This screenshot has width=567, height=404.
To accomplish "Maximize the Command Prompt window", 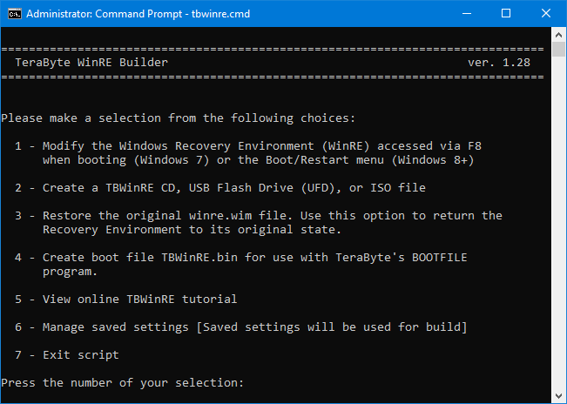I will click(x=506, y=14).
